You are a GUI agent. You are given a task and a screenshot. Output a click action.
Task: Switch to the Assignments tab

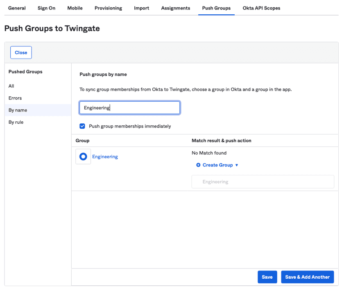(175, 8)
